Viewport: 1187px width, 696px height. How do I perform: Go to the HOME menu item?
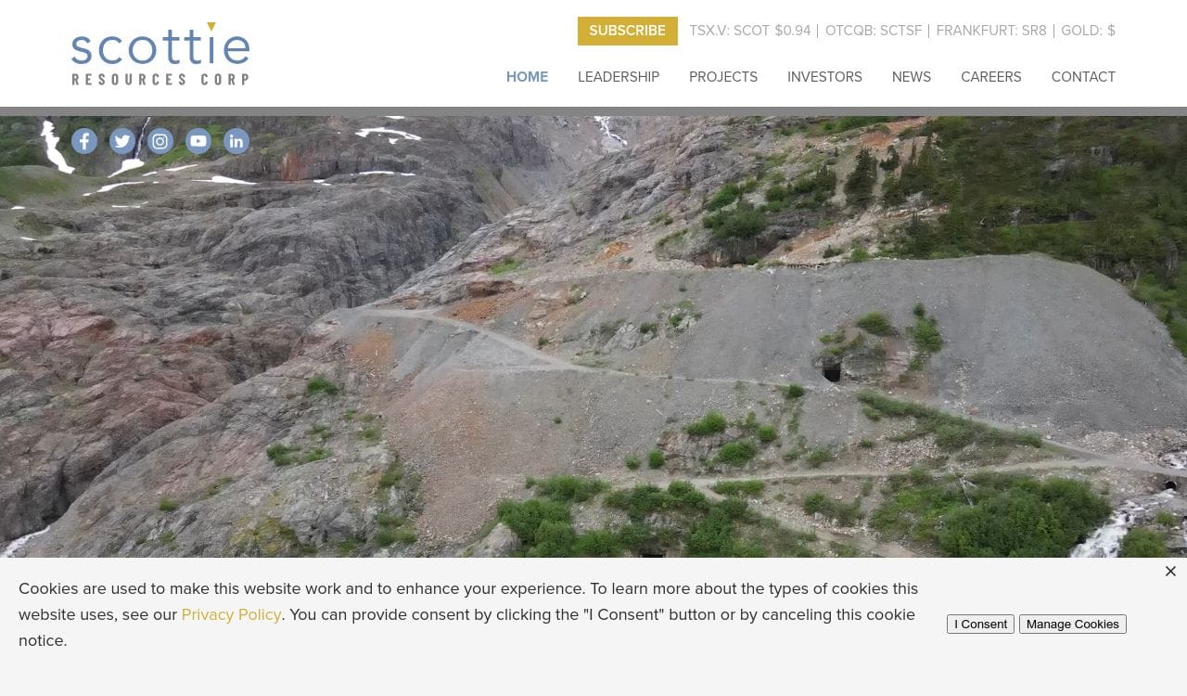(x=527, y=77)
